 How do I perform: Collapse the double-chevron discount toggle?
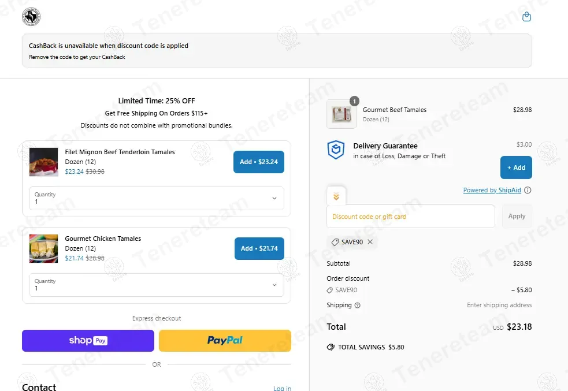point(336,196)
